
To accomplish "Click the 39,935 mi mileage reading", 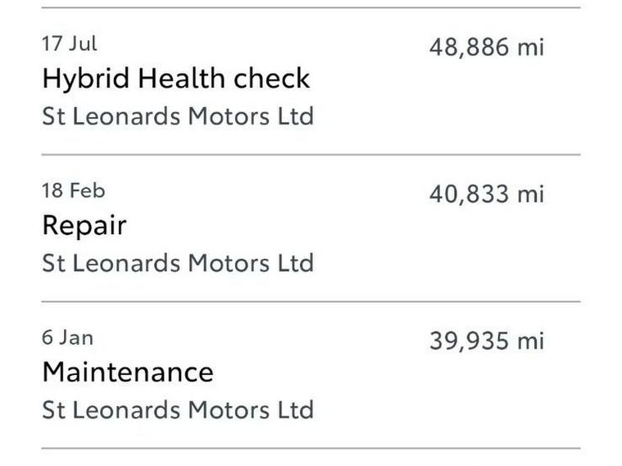I will [x=487, y=341].
